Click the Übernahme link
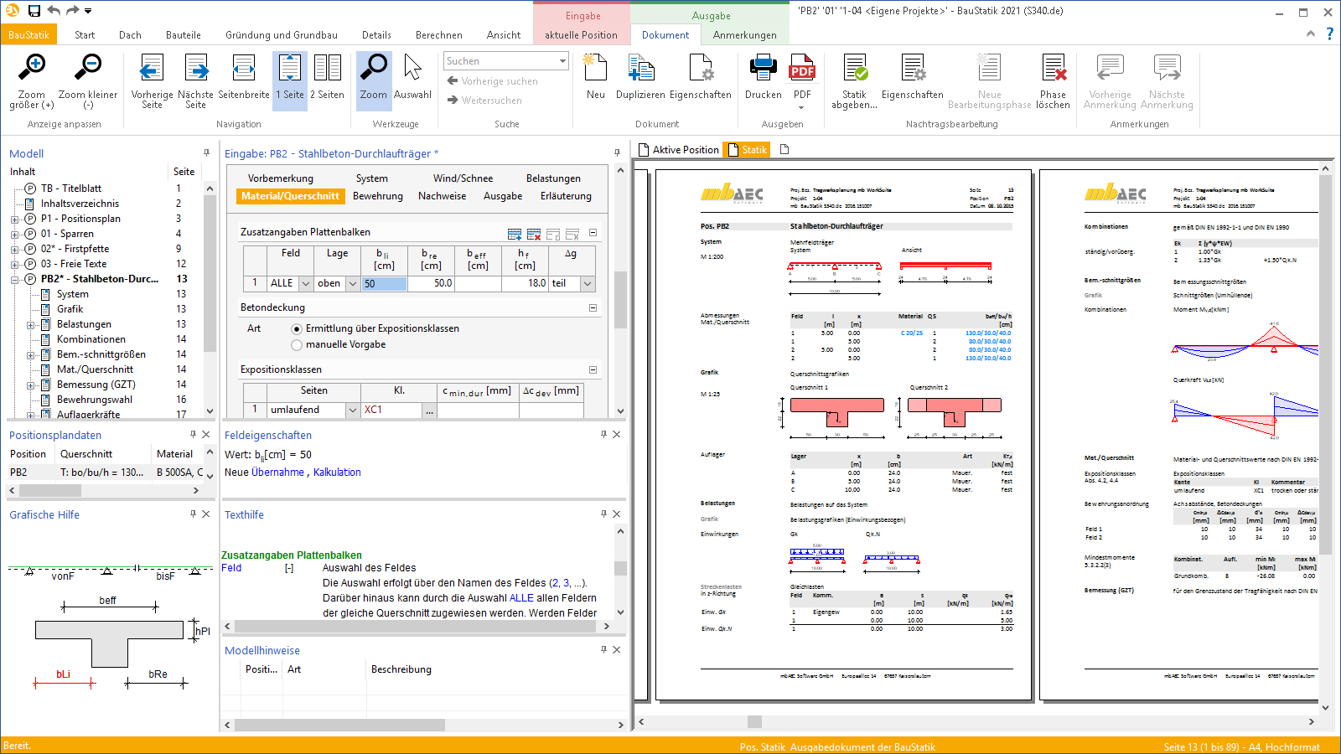Screen dimensions: 1341x754 (277, 473)
